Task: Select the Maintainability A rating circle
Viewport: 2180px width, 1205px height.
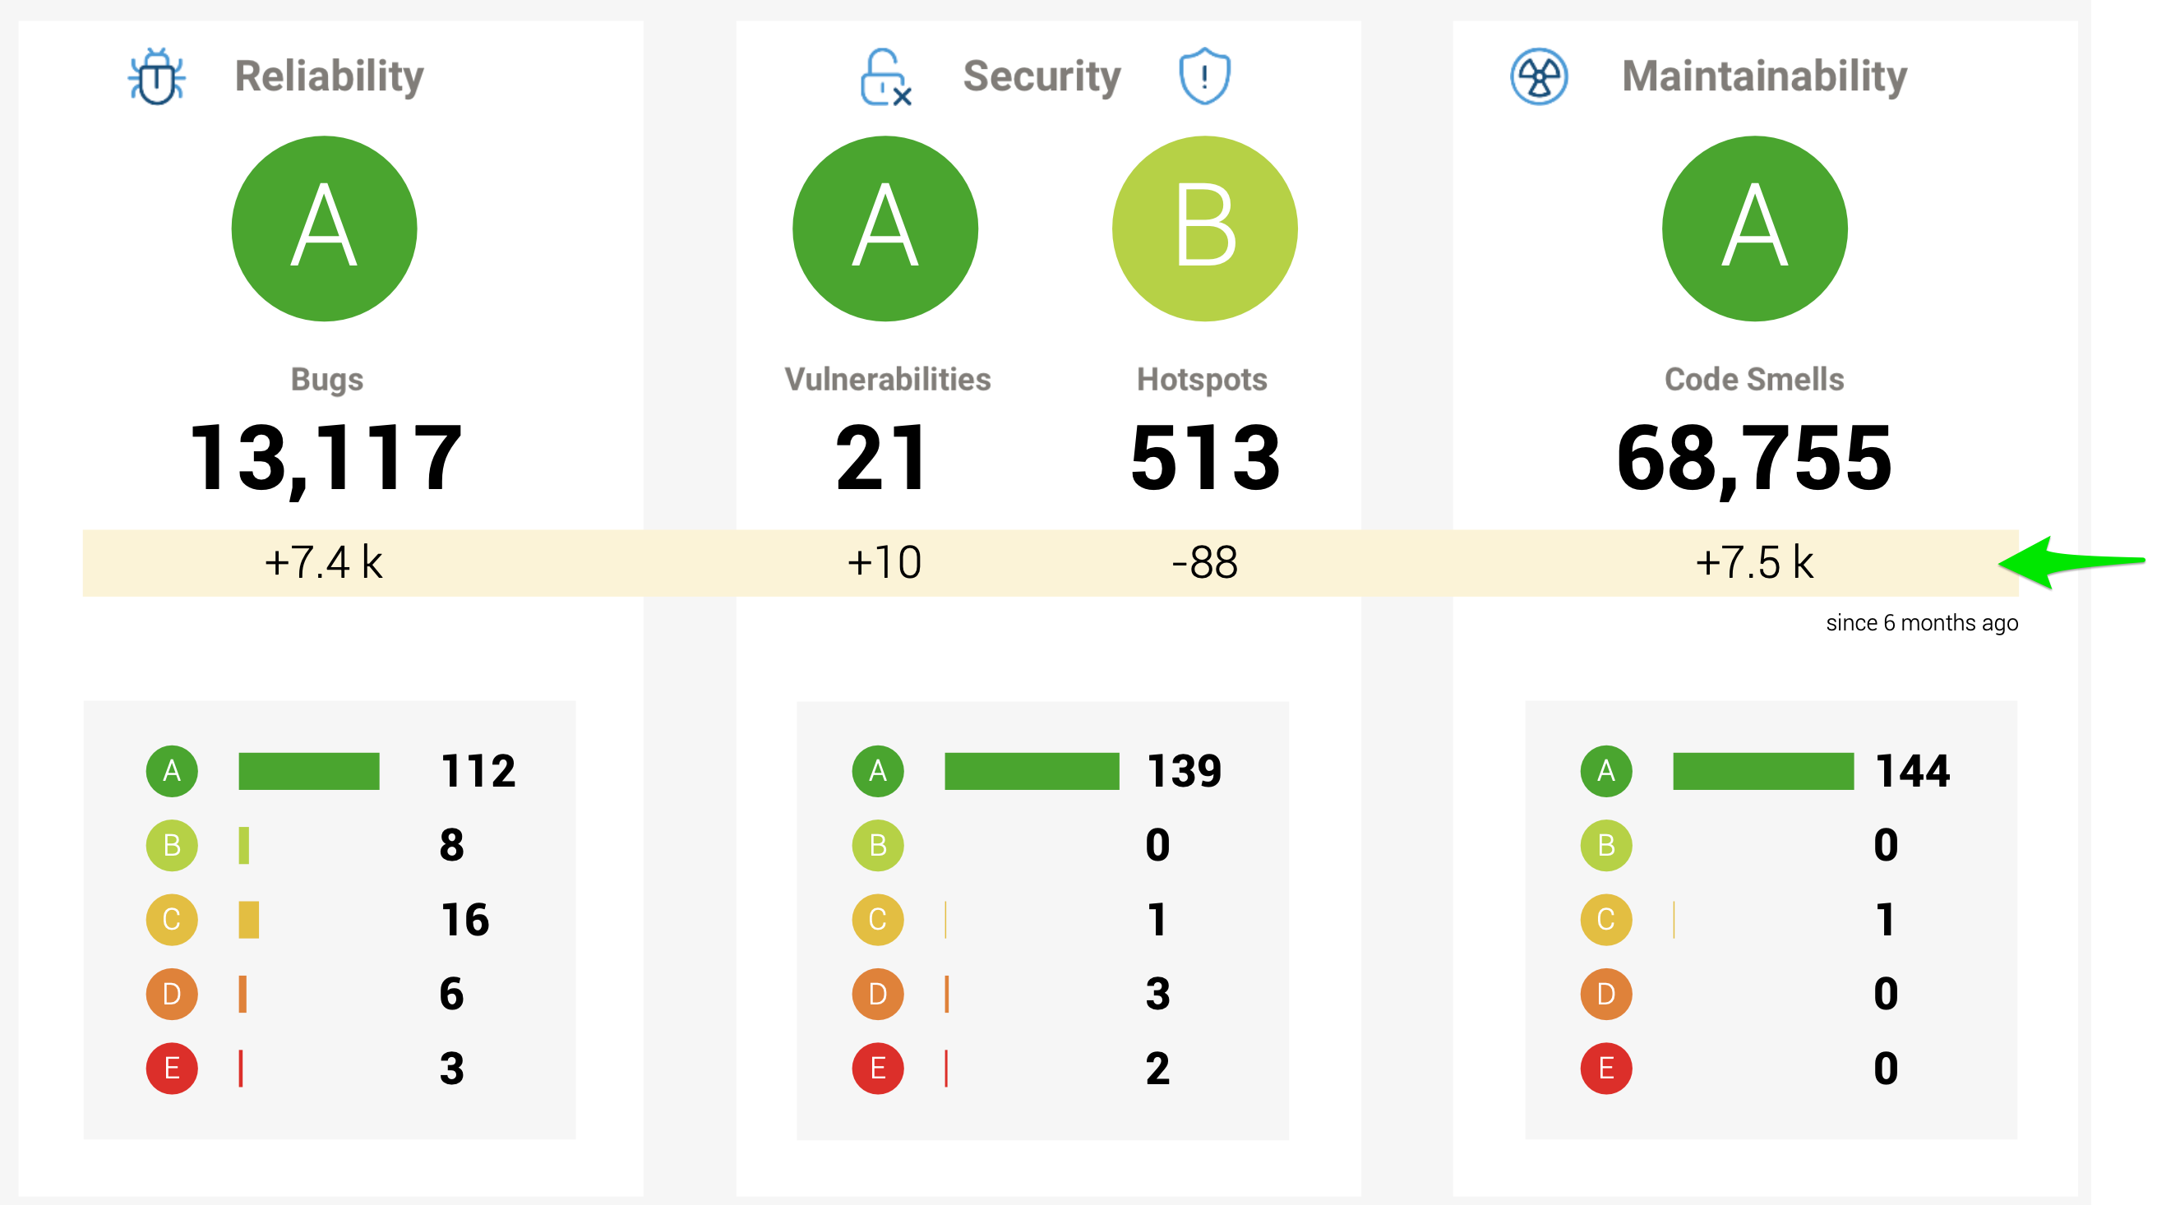Action: tap(1754, 229)
